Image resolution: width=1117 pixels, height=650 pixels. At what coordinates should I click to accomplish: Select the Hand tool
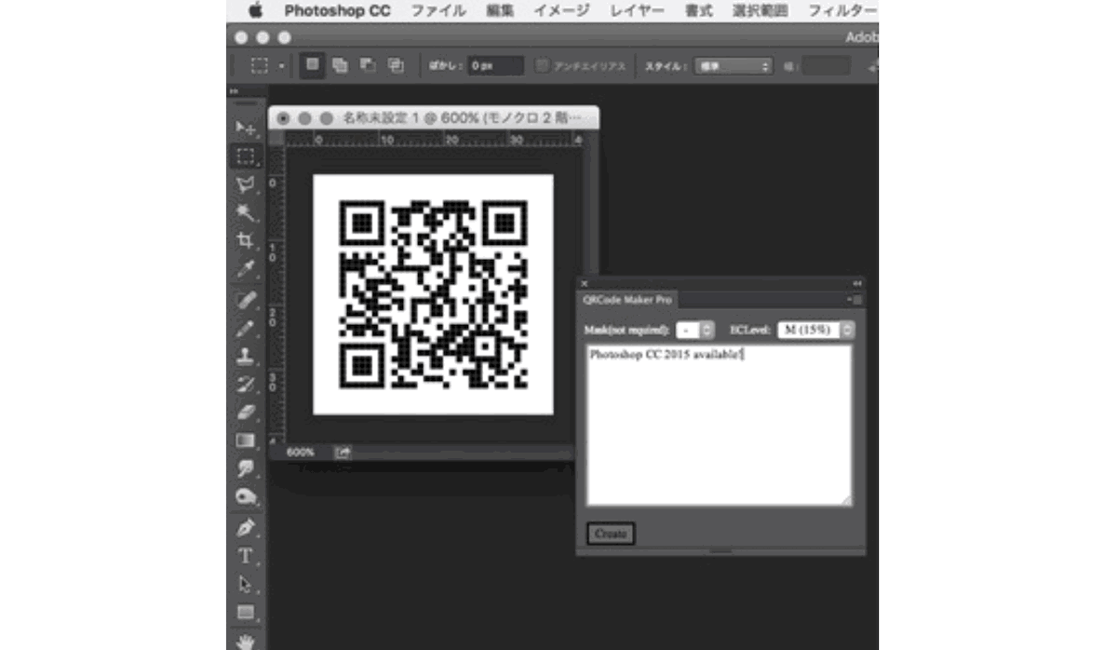coord(246,640)
